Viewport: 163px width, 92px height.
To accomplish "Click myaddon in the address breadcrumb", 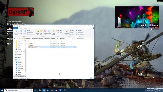I will (53, 38).
